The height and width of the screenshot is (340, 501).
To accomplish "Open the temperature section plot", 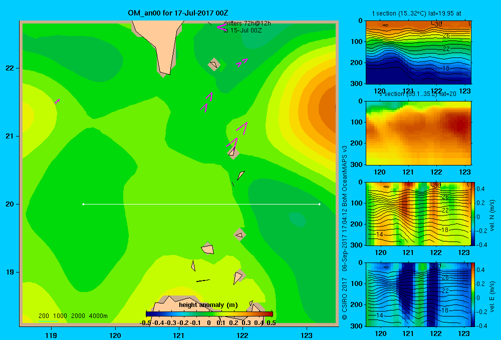I will 418,52.
